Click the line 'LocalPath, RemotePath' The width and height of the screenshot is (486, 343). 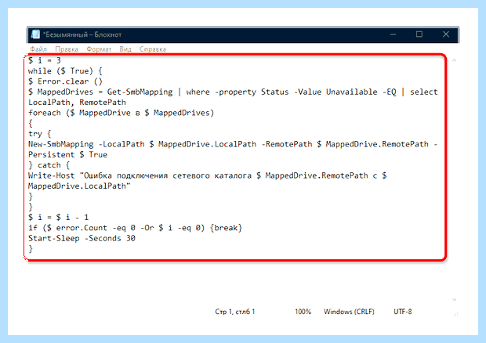77,102
